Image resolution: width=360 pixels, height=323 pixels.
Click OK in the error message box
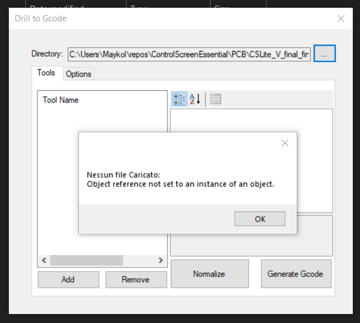point(260,219)
